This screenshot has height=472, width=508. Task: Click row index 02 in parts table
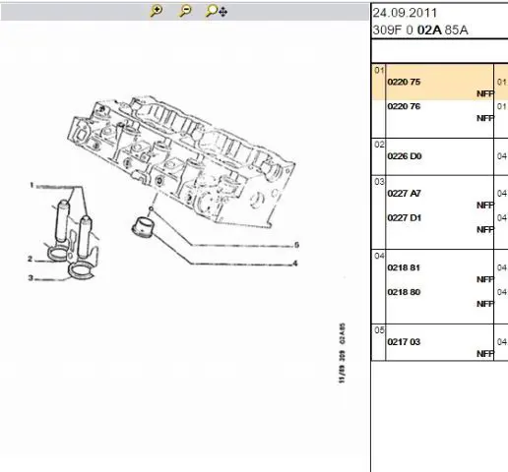pos(379,145)
